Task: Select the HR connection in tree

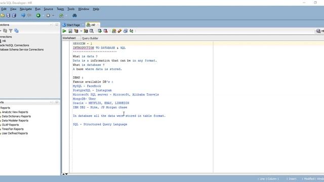Action: [x=4, y=41]
